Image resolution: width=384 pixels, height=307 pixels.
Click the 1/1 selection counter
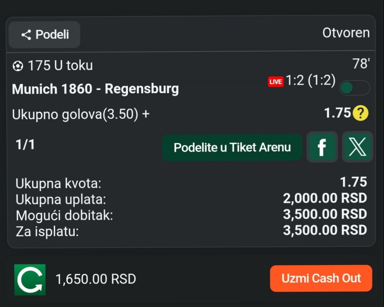point(25,145)
